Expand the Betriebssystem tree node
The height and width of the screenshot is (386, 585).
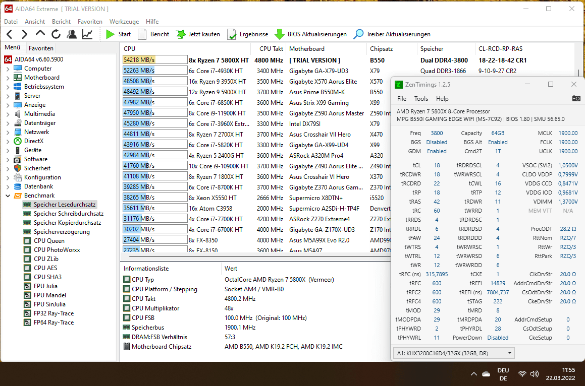tap(8, 87)
